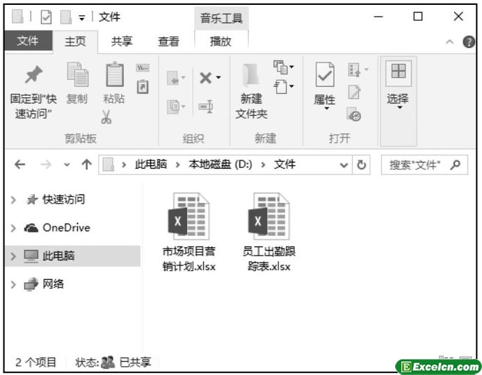Click the Refresh button beside address bar

tap(362, 165)
